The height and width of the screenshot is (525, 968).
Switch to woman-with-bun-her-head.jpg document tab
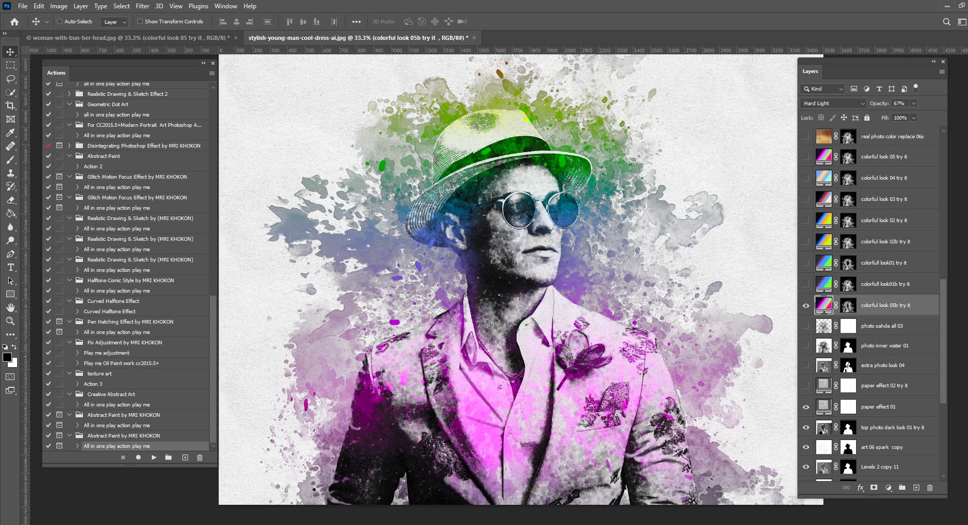tap(128, 38)
